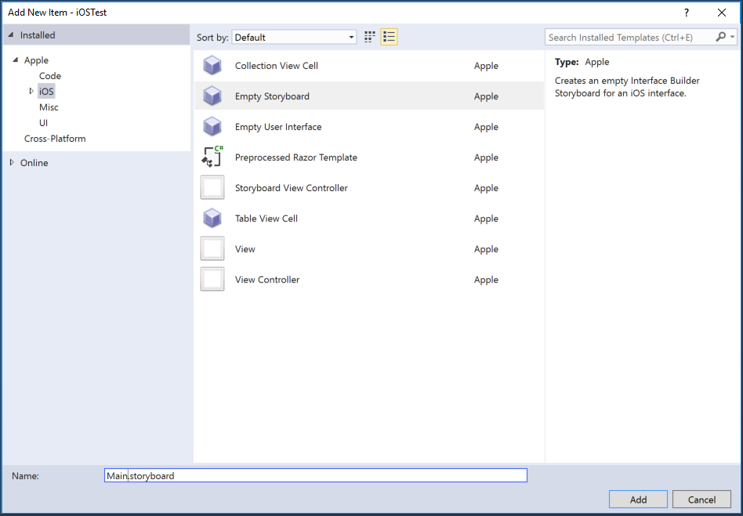Select the View Controller label
The height and width of the screenshot is (516, 743).
pyautogui.click(x=267, y=280)
